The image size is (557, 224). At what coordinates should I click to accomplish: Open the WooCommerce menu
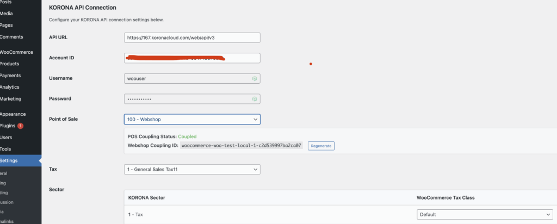16,52
